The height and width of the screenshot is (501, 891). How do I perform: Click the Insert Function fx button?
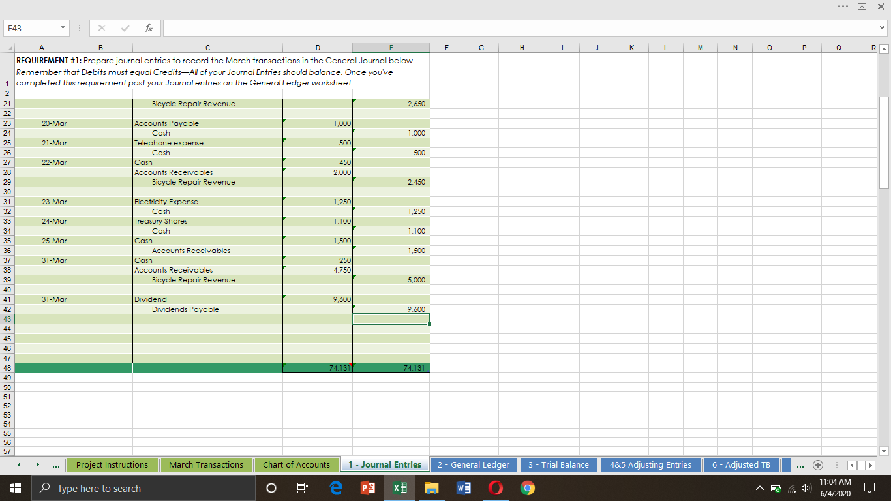[x=150, y=29]
